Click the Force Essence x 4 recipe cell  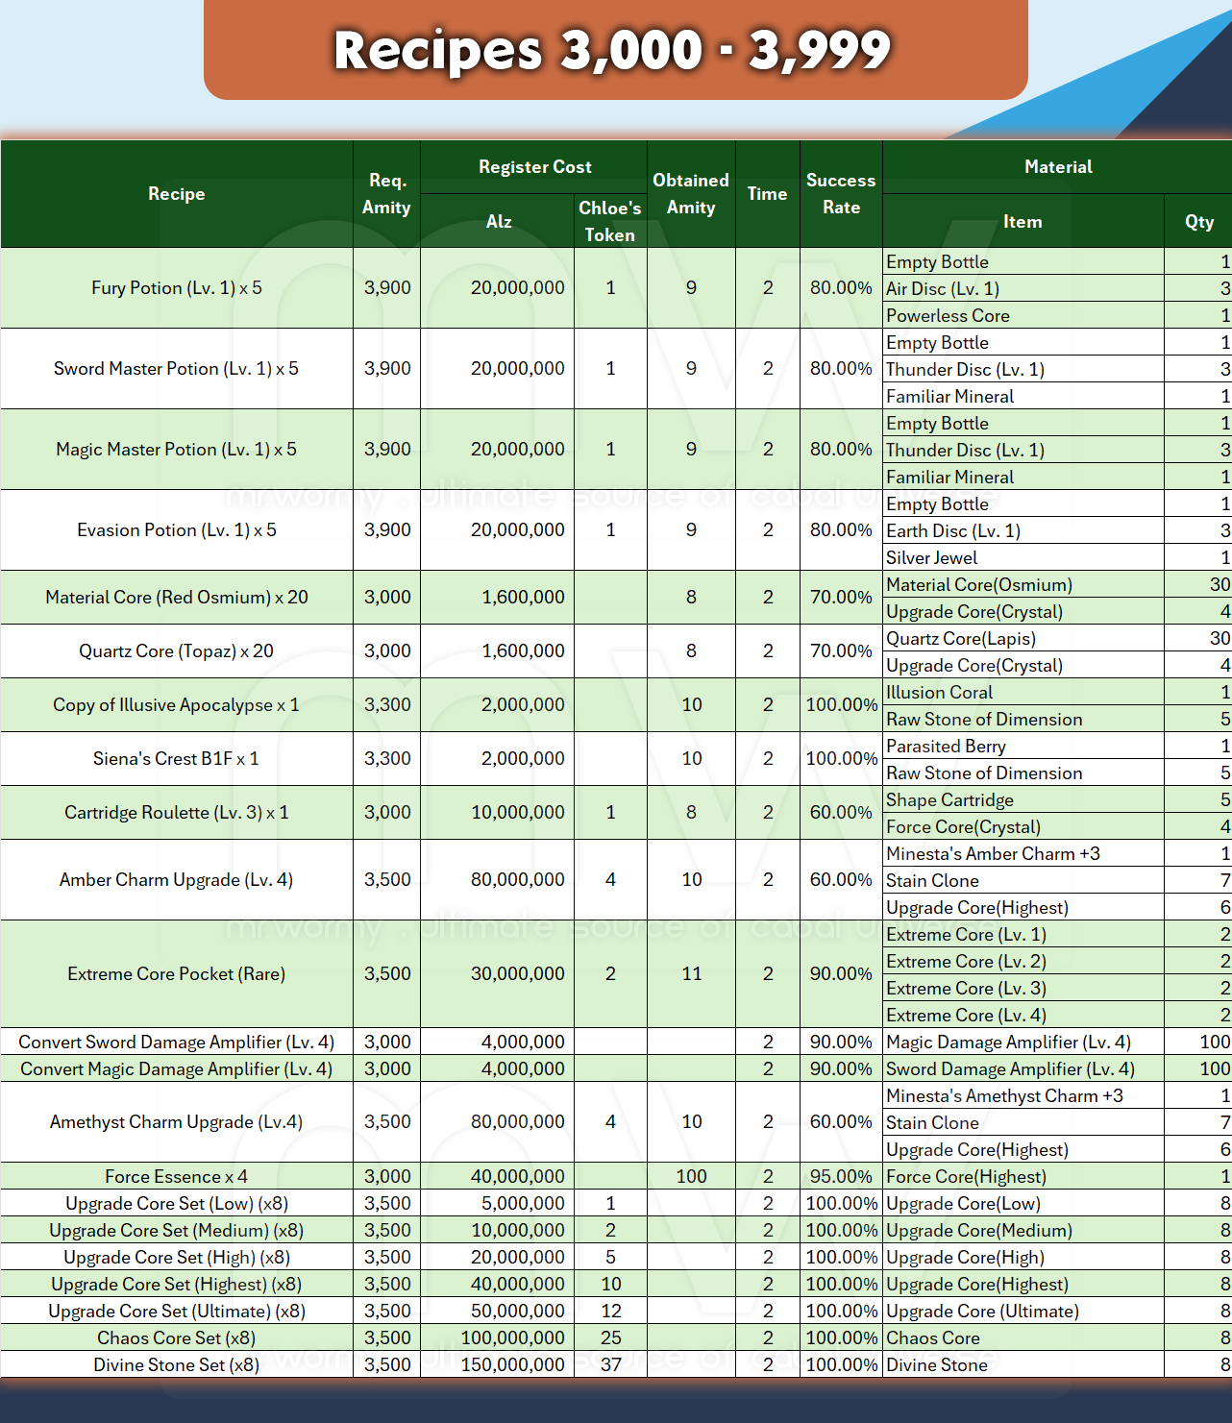coord(177,1177)
